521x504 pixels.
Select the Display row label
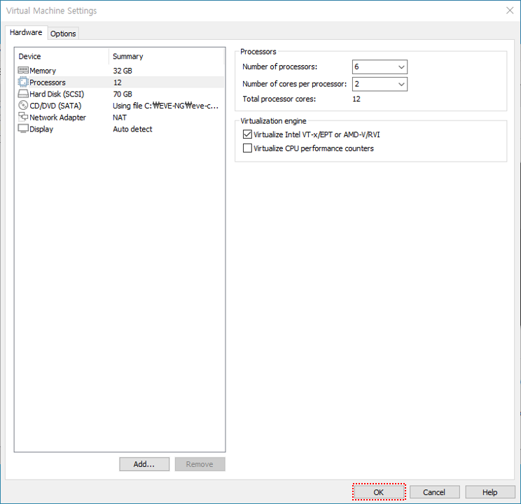(41, 129)
